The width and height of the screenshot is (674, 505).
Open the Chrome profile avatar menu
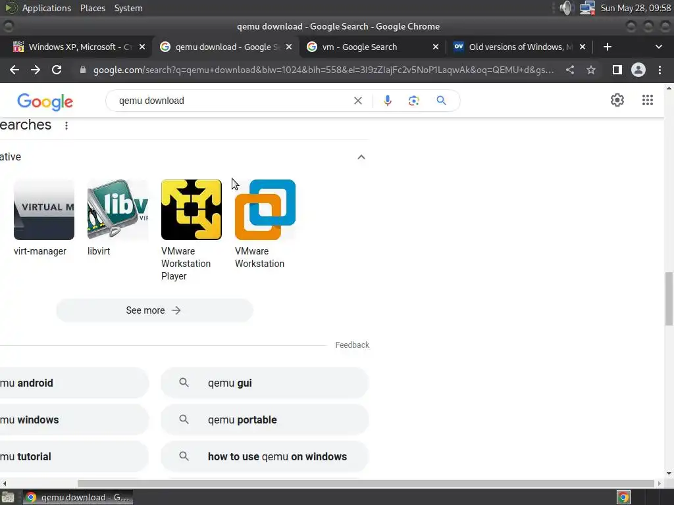pyautogui.click(x=638, y=70)
